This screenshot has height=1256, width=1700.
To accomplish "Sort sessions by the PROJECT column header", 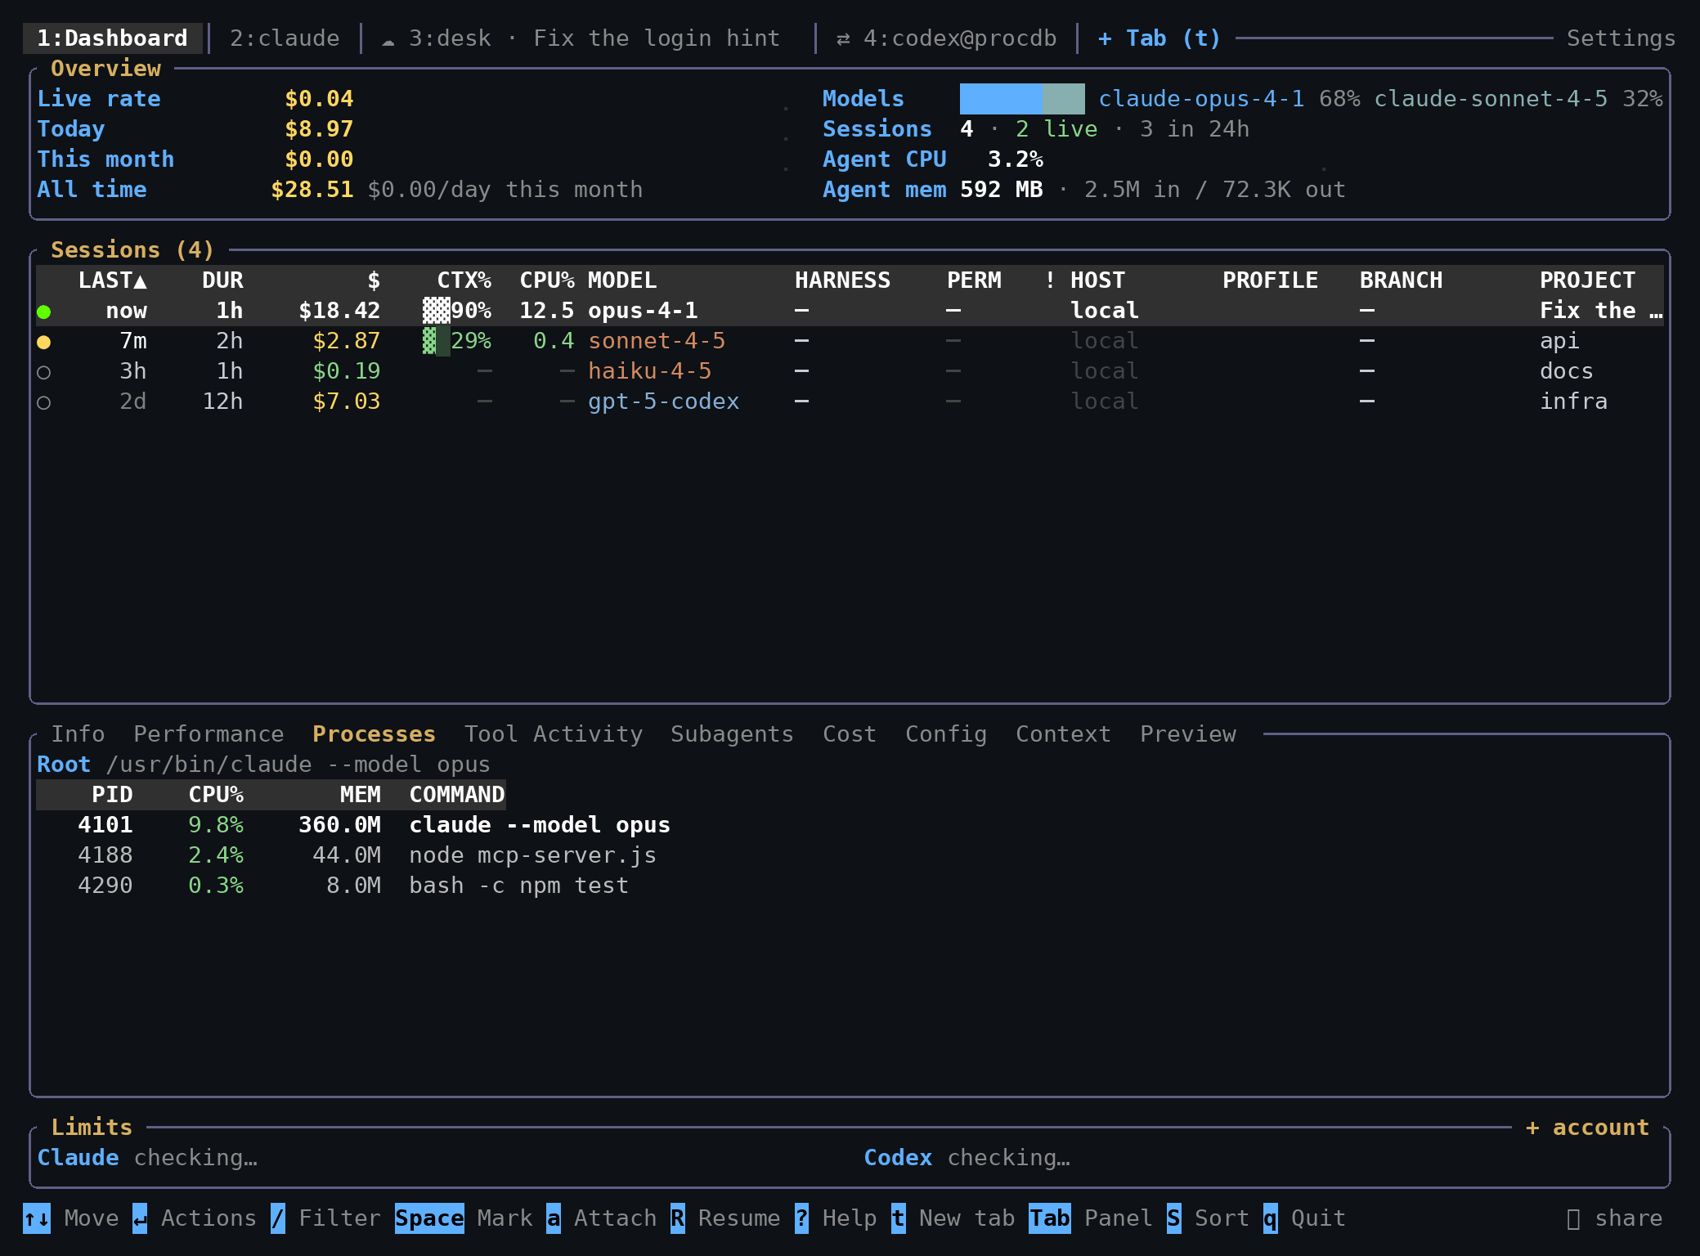I will point(1587,280).
